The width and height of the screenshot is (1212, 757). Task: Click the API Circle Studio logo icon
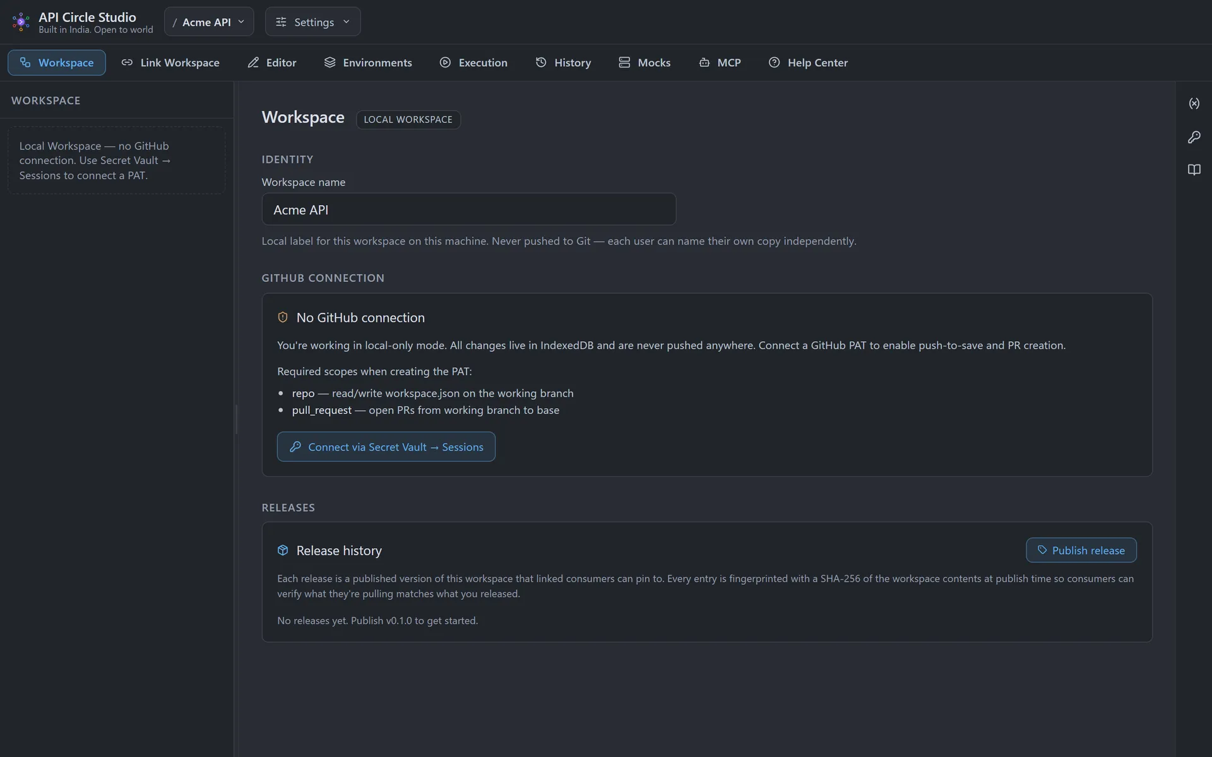click(x=21, y=22)
